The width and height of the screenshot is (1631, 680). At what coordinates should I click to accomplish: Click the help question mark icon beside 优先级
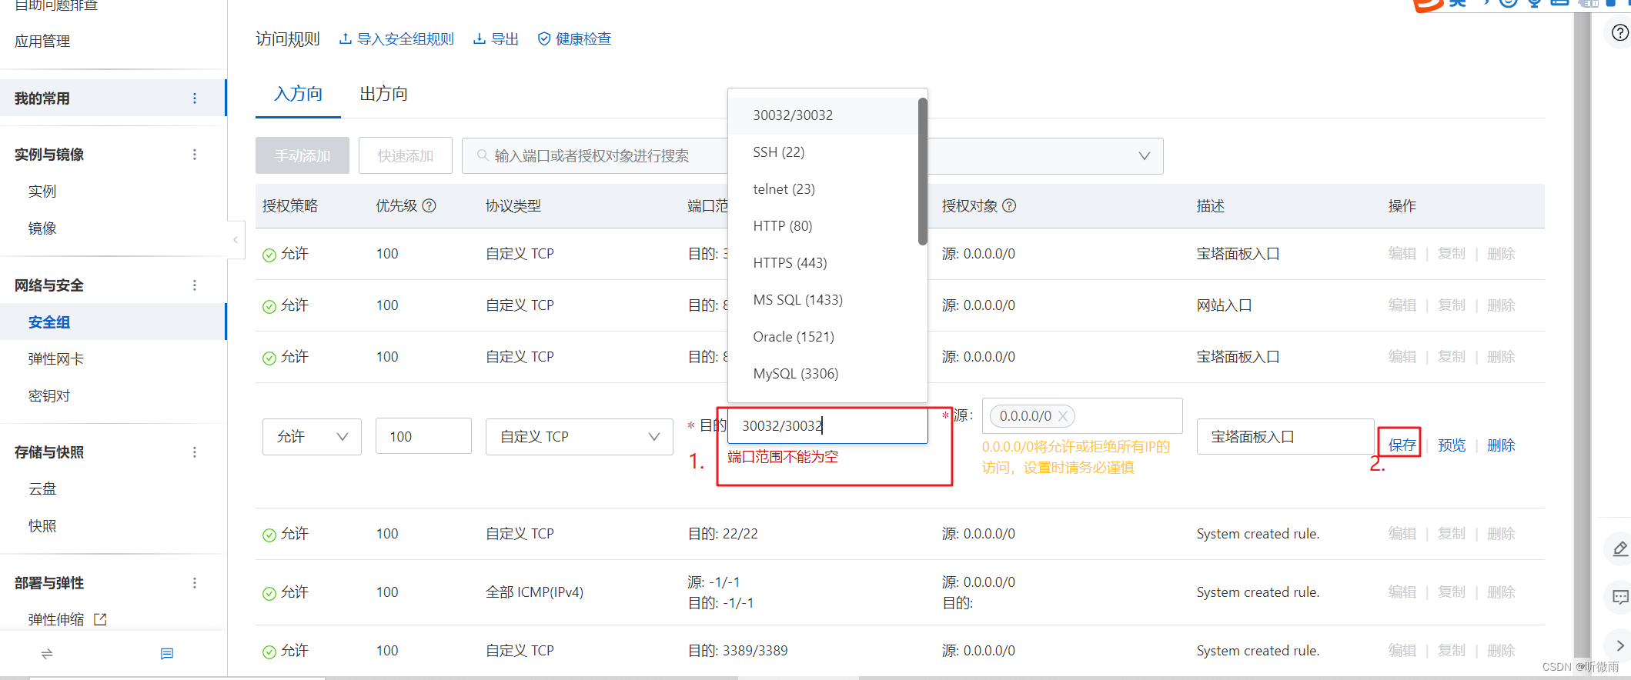(429, 205)
